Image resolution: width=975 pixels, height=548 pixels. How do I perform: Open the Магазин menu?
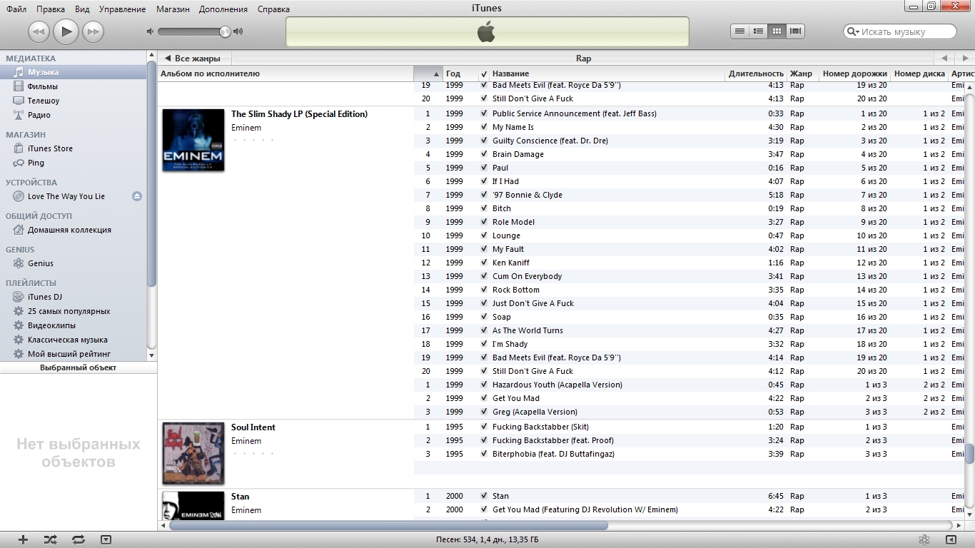pyautogui.click(x=172, y=9)
